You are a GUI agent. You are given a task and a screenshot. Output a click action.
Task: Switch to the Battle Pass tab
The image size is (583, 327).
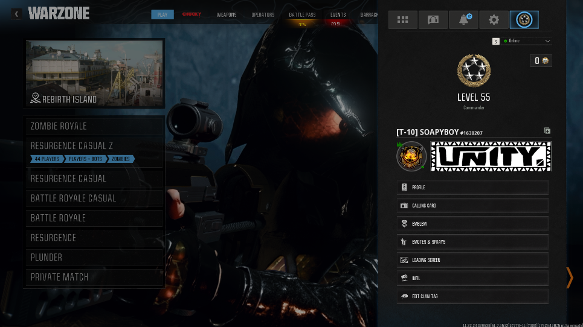302,15
